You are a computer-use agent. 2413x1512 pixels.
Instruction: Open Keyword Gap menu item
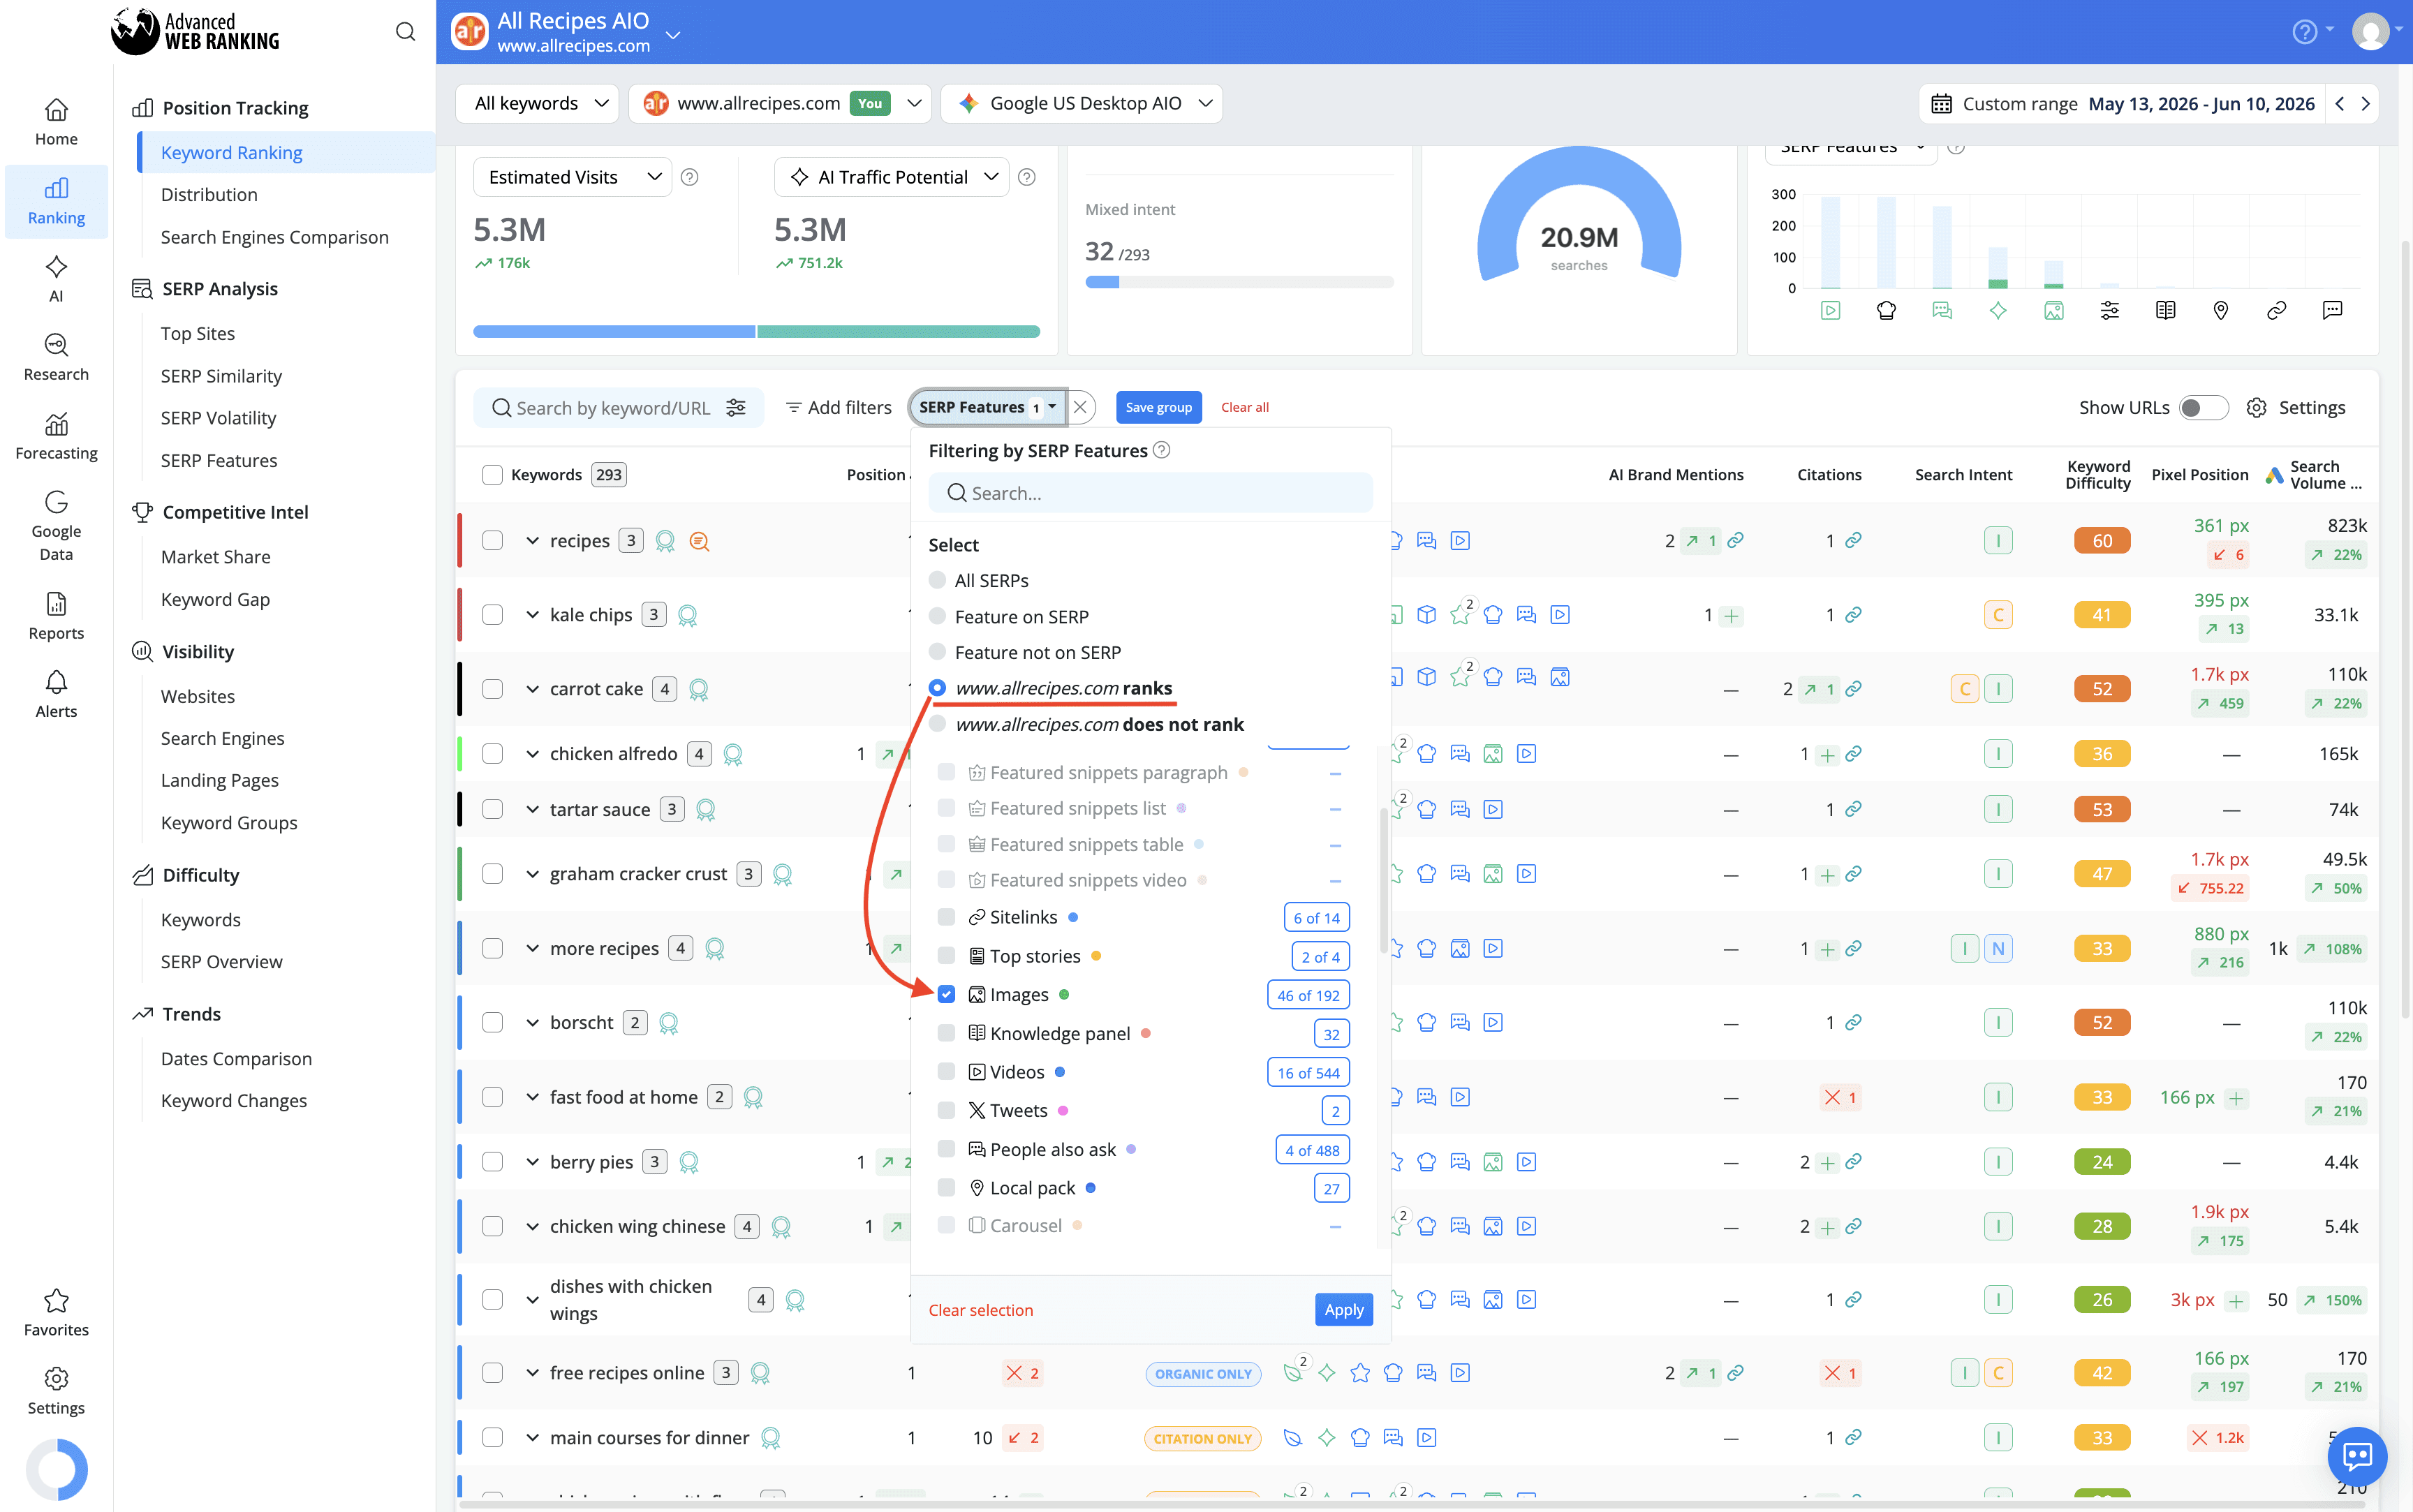216,599
